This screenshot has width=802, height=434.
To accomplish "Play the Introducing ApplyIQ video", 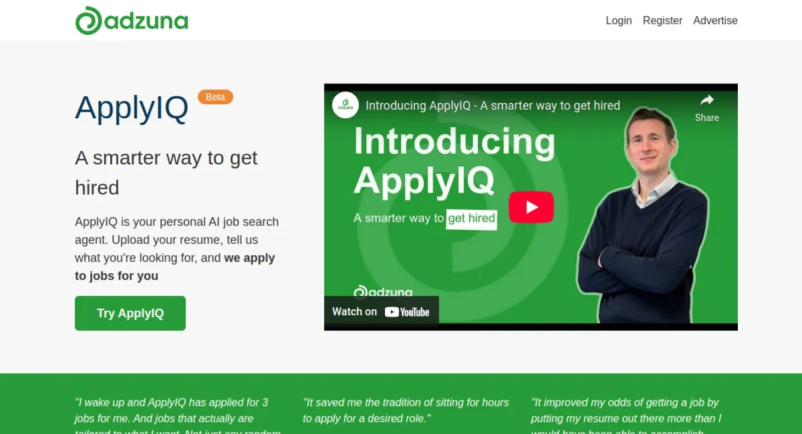I will [531, 207].
